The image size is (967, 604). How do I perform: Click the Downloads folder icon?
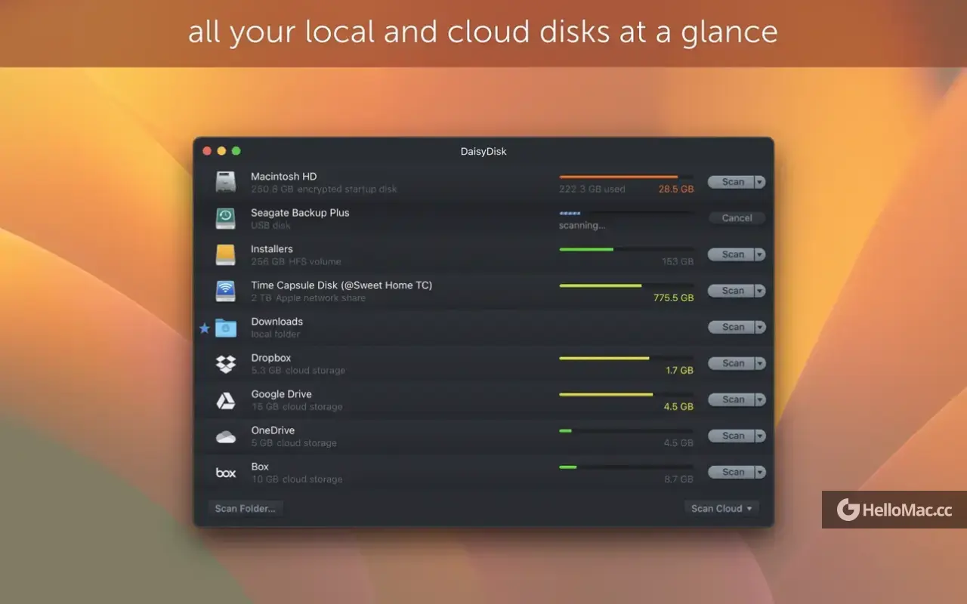[226, 328]
